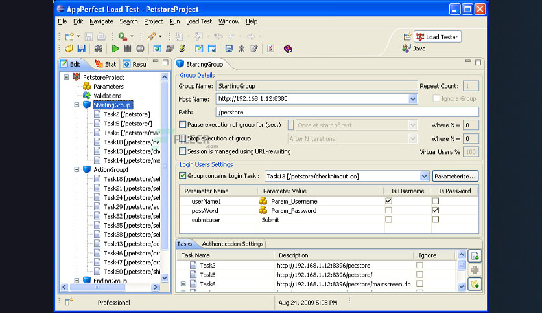
Task: Click the tree panel horizontal scrollbar thumb
Action: pos(98,286)
